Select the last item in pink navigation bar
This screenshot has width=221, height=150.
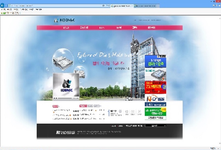[151, 28]
